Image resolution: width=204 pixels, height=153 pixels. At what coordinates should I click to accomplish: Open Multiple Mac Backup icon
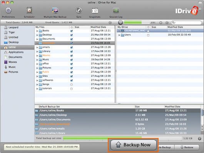(55, 10)
